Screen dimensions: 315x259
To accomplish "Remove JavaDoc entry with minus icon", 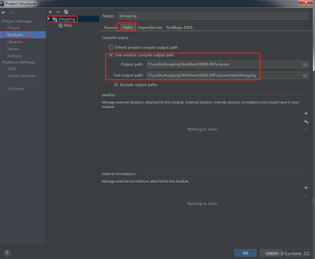I will [x=306, y=129].
